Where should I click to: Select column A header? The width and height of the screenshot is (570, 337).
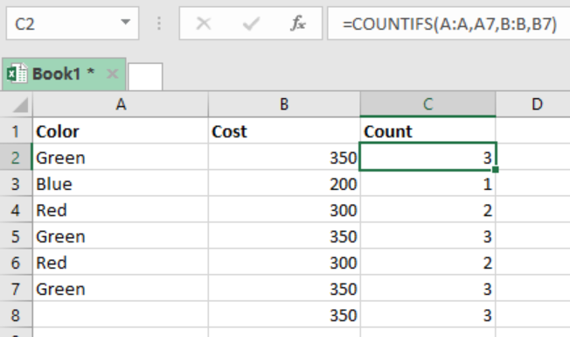click(x=121, y=104)
